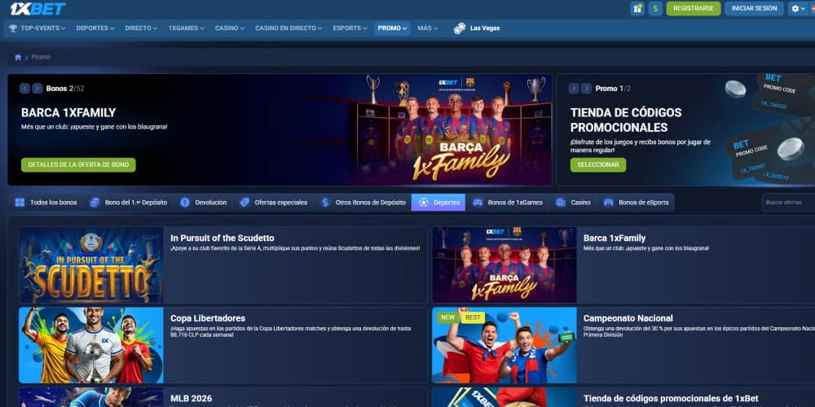
Task: Click the Casino tab icon
Action: pyautogui.click(x=561, y=203)
